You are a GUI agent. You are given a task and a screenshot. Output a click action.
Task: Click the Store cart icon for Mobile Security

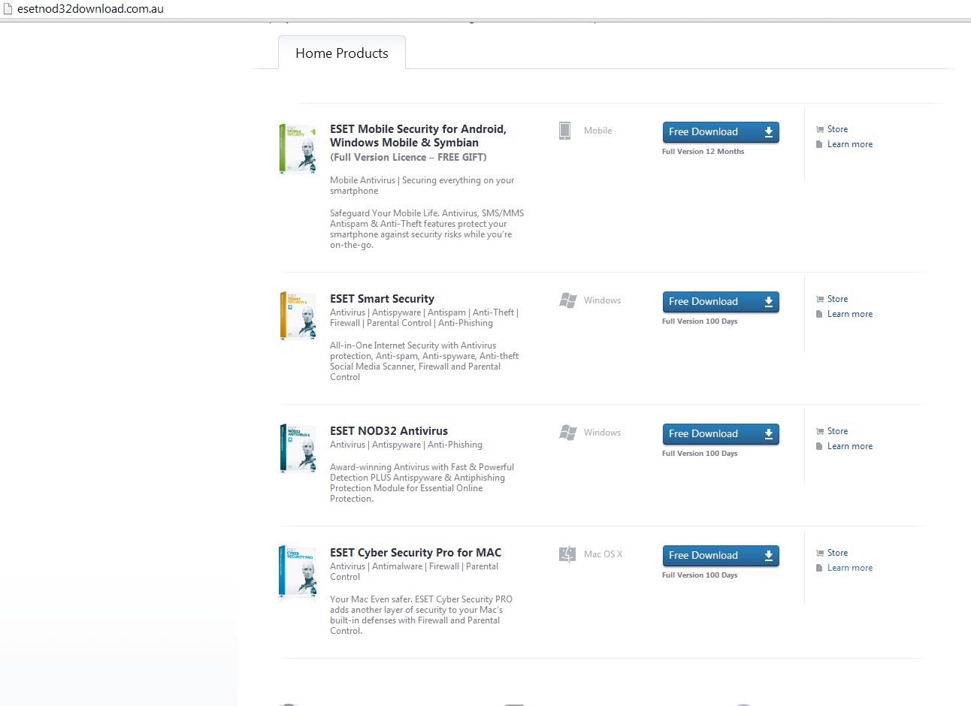point(820,129)
